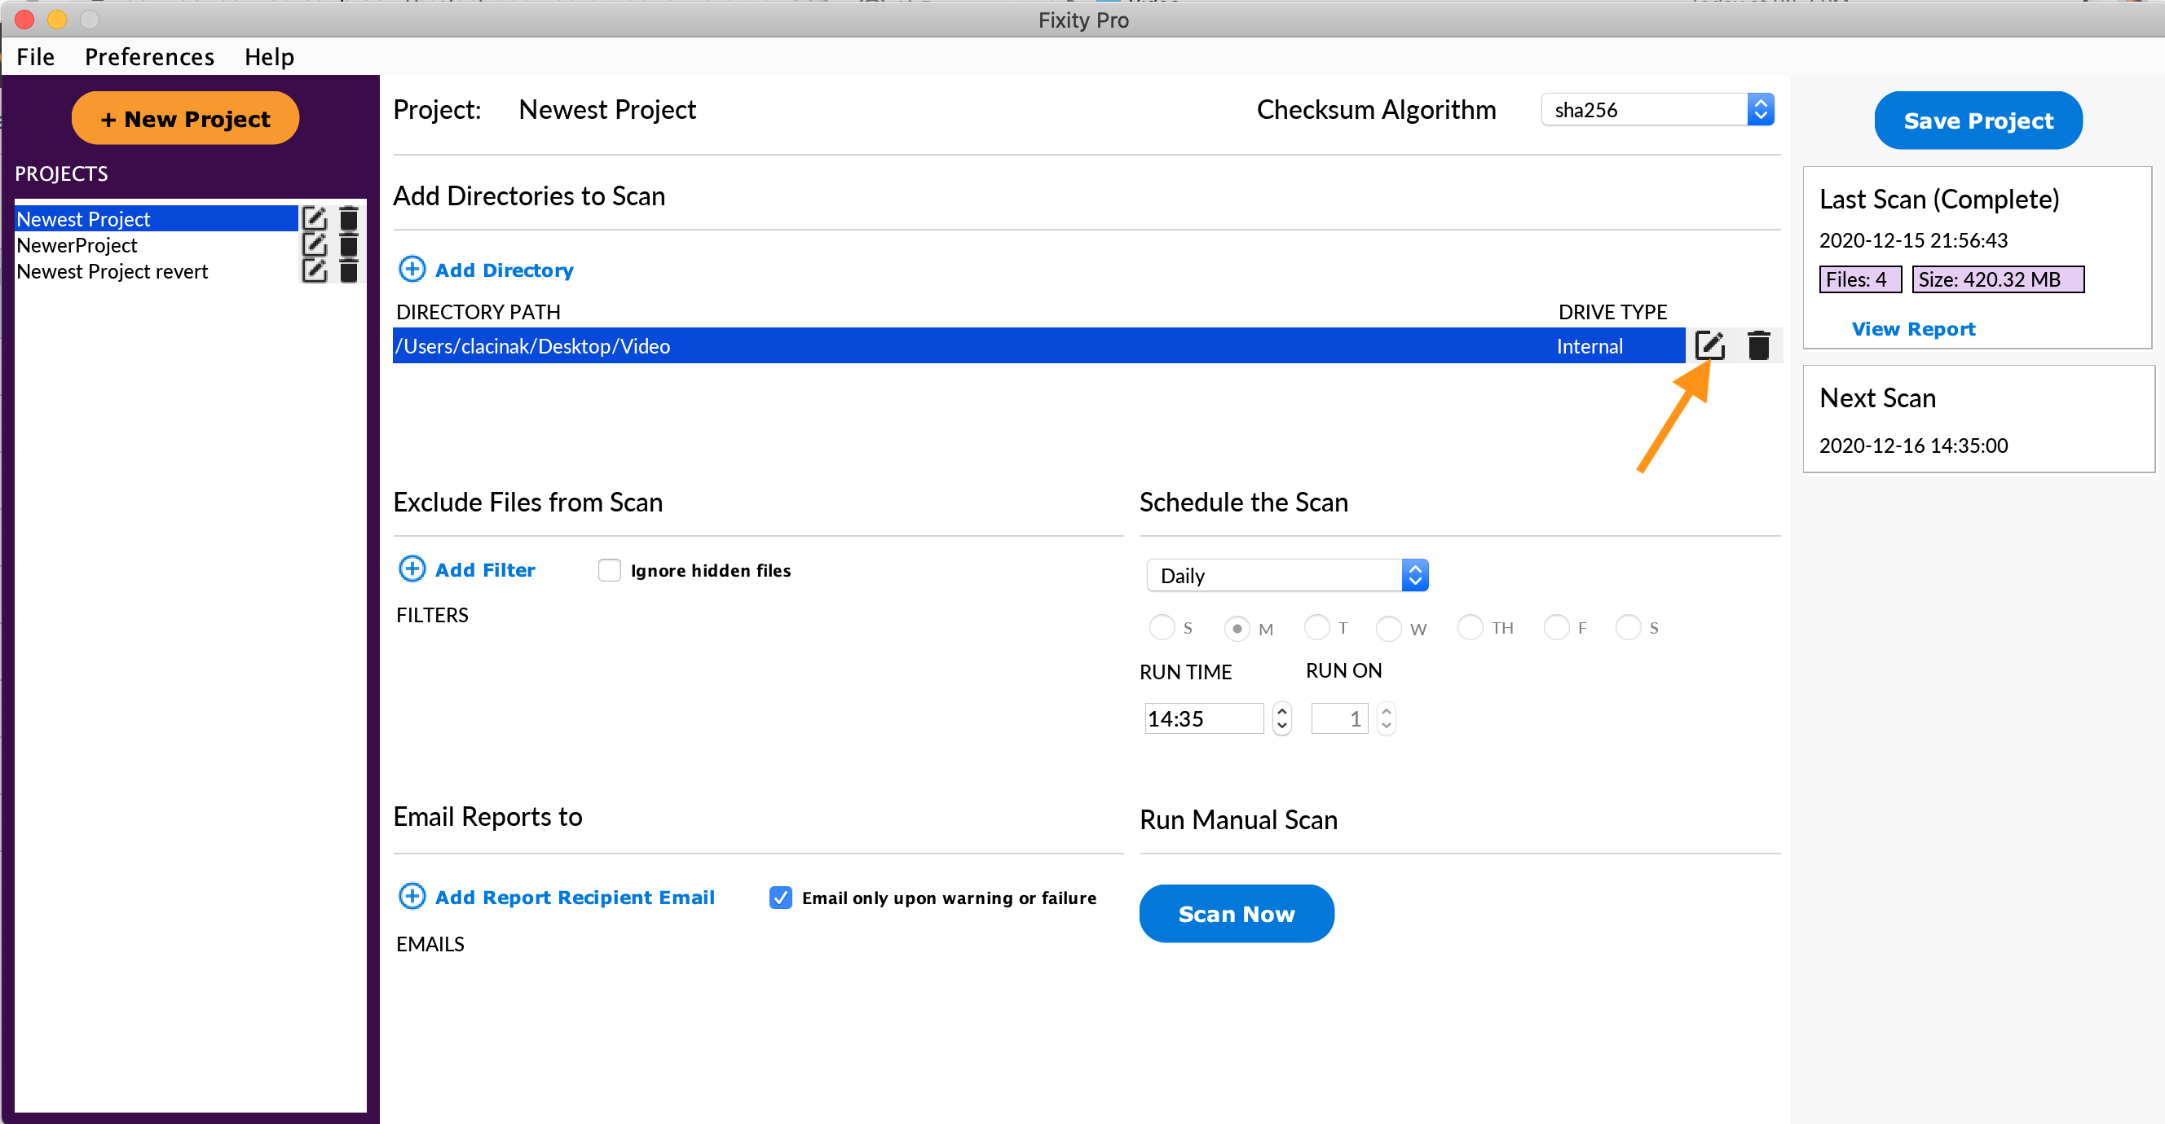The height and width of the screenshot is (1124, 2165).
Task: Click plus icon beside Add Report Recipient Email
Action: tap(412, 895)
